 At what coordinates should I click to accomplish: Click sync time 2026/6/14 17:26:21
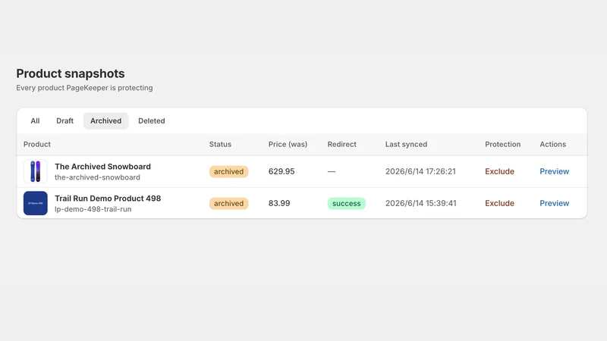pos(420,171)
